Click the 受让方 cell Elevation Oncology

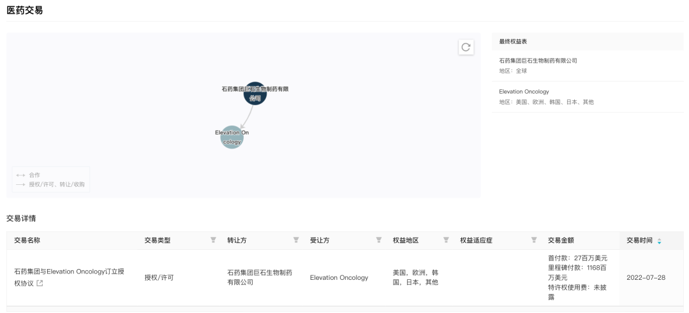pyautogui.click(x=339, y=277)
